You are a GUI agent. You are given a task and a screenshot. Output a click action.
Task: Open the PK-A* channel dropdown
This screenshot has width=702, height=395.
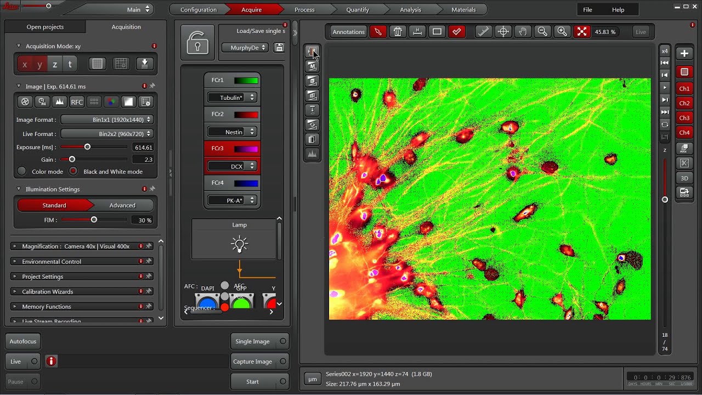(x=232, y=200)
